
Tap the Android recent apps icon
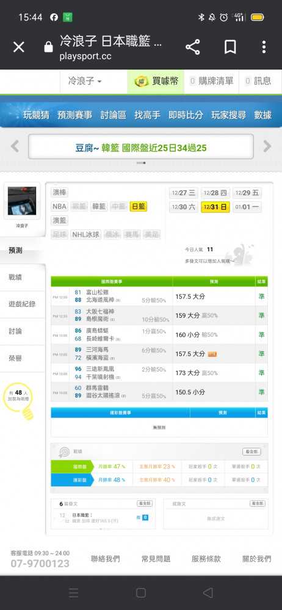[74, 592]
